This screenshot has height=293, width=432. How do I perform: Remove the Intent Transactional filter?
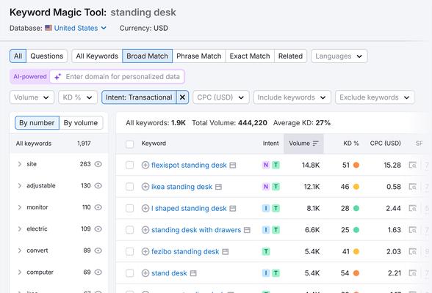pyautogui.click(x=182, y=97)
